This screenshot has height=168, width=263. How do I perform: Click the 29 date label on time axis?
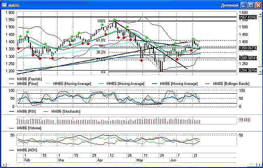94,155
